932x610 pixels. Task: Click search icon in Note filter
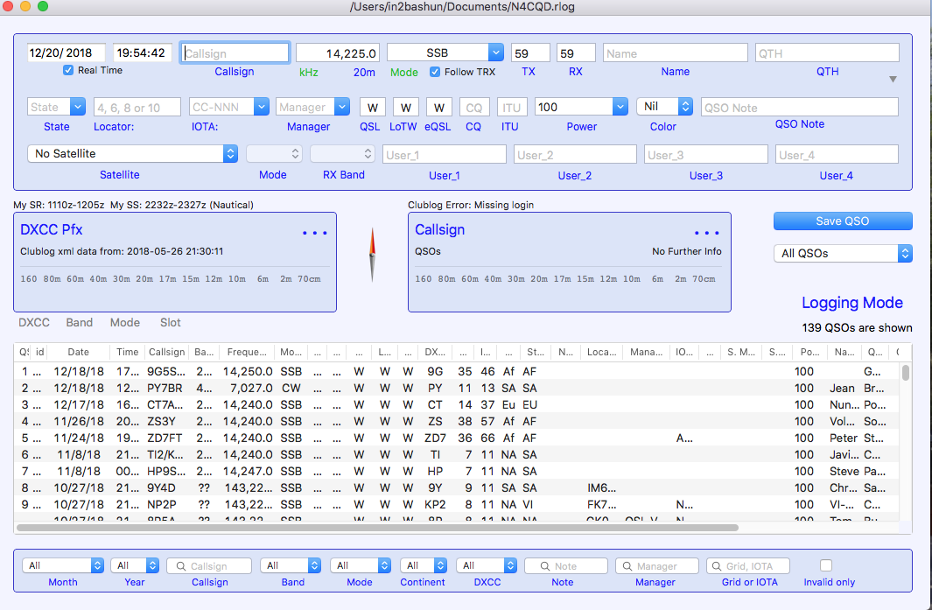(x=543, y=566)
